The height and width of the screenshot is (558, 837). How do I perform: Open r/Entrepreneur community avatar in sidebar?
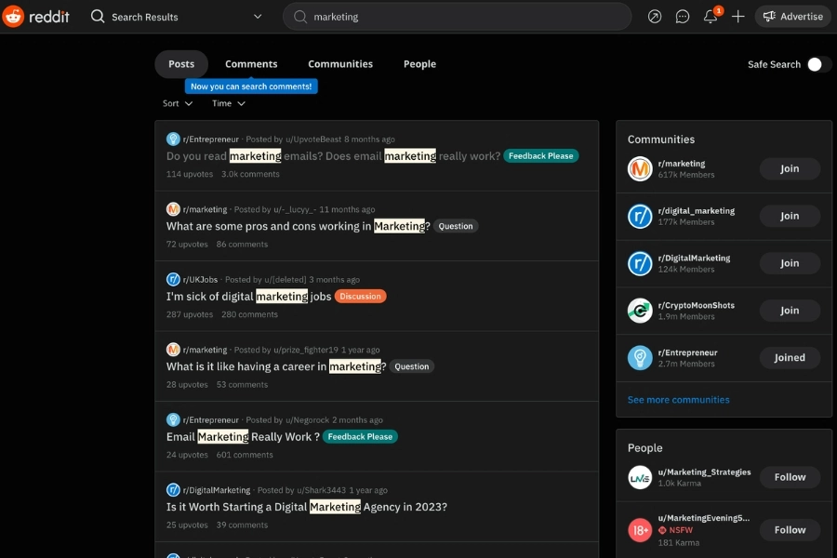coord(640,358)
